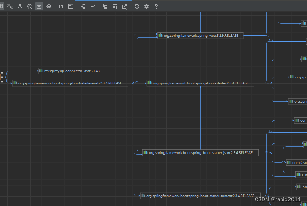This screenshot has width=307, height=206.
Task: Open help with question mark icon
Action: coord(156,6)
